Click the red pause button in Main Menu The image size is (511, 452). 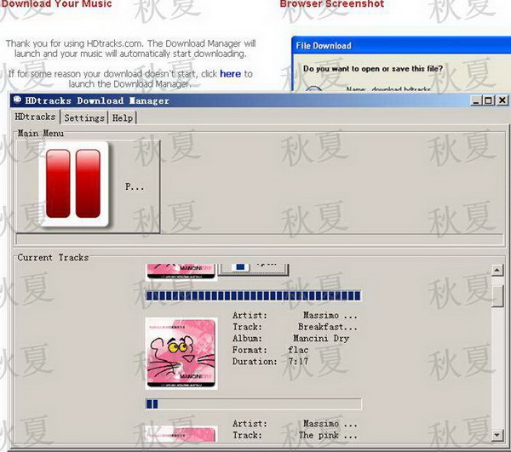88,186
